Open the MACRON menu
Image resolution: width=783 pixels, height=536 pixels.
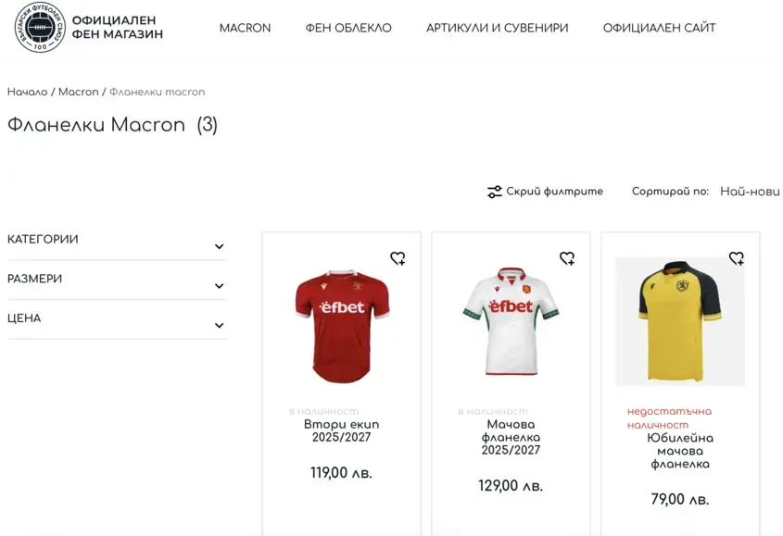[245, 28]
